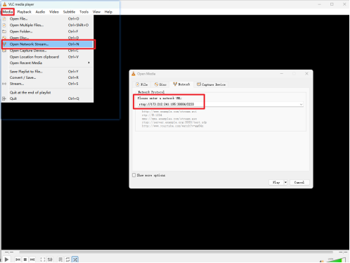Switch to the Network tab in Open Media
This screenshot has width=350, height=263.
(181, 84)
